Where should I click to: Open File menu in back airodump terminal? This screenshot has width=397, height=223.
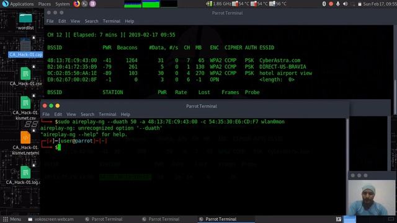pos(50,21)
